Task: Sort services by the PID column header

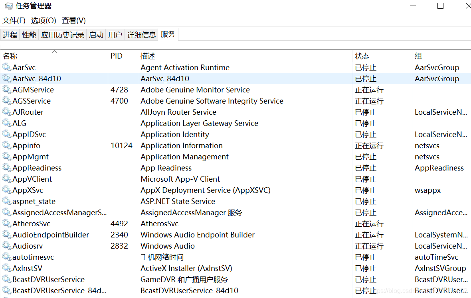Action: 123,56
